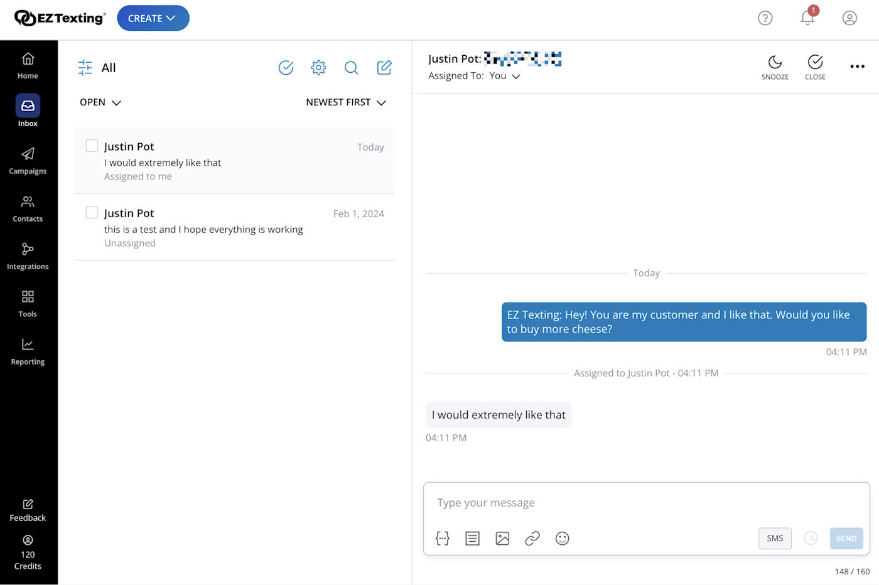Viewport: 879px width, 585px height.
Task: Click 'Unassigned' label in conversation list
Action: pos(130,243)
